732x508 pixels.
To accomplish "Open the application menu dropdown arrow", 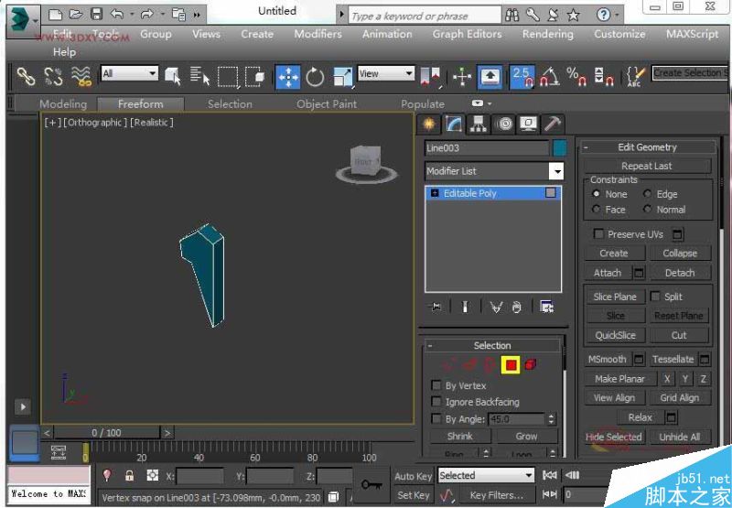I will (x=36, y=20).
